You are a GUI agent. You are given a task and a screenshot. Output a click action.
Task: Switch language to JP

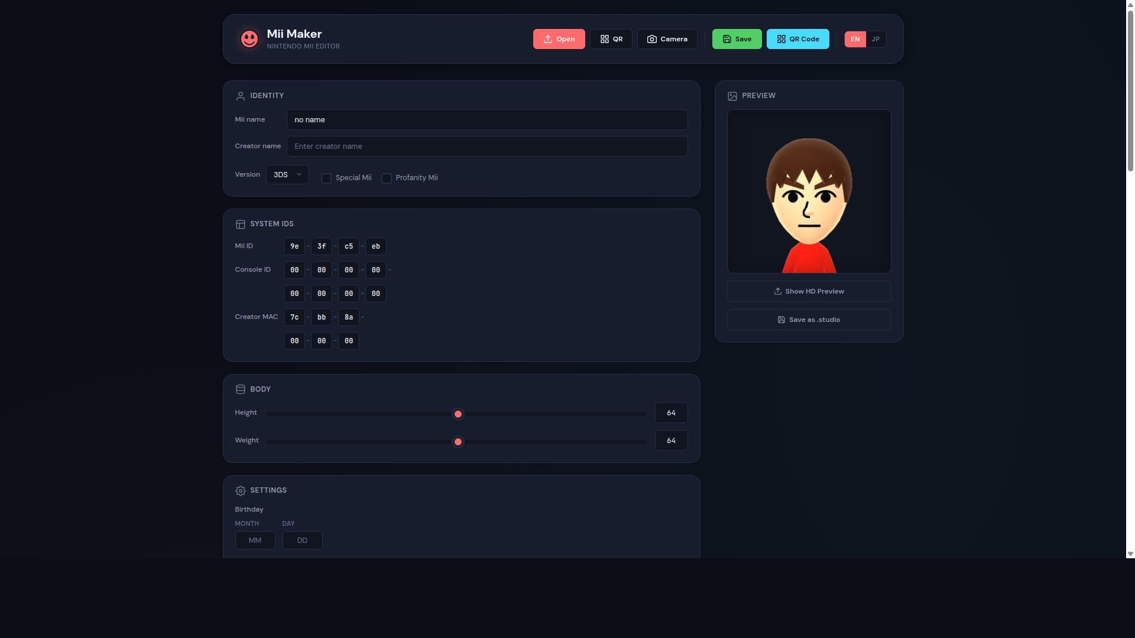click(875, 39)
